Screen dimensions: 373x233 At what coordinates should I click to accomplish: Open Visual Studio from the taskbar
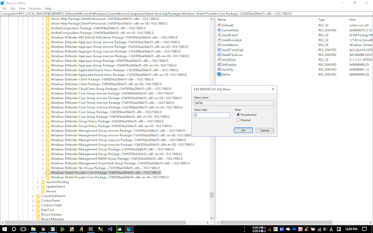coord(110,229)
